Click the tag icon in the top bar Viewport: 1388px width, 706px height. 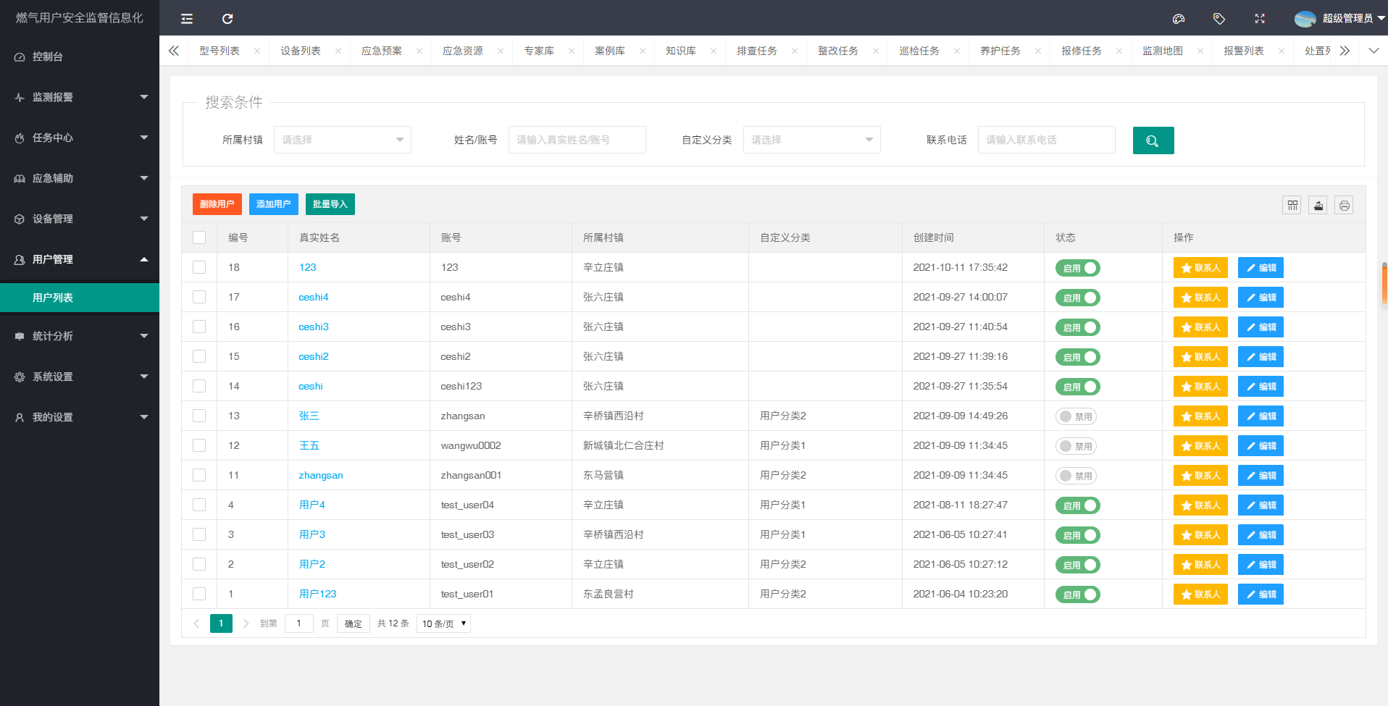click(1219, 18)
